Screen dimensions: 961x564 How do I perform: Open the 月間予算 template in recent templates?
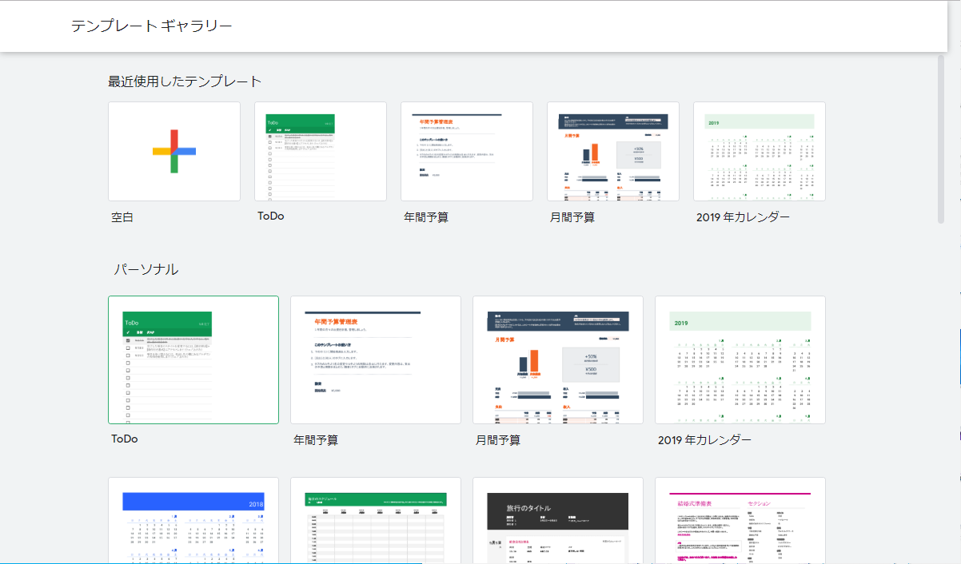point(612,150)
